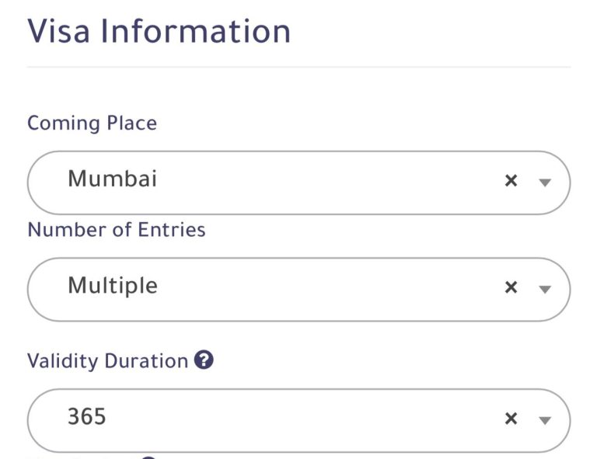Click the Coming Place label
The width and height of the screenshot is (597, 459).
pyautogui.click(x=93, y=123)
